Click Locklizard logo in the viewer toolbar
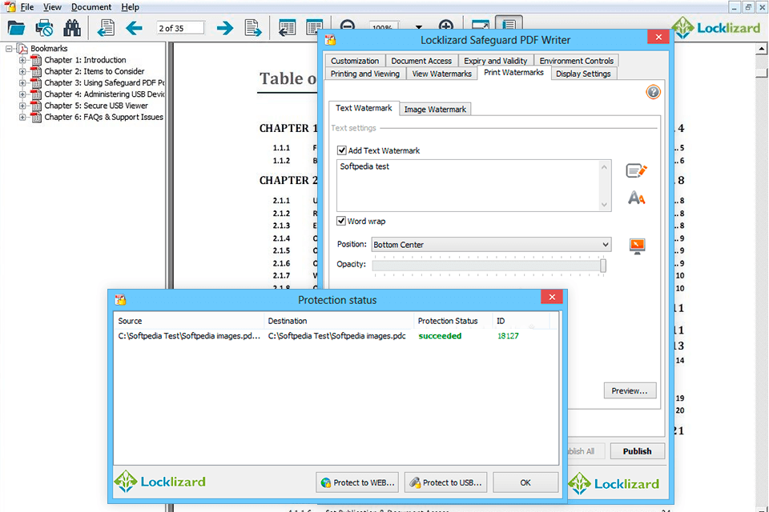Viewport: 769px width, 512px height. click(716, 28)
